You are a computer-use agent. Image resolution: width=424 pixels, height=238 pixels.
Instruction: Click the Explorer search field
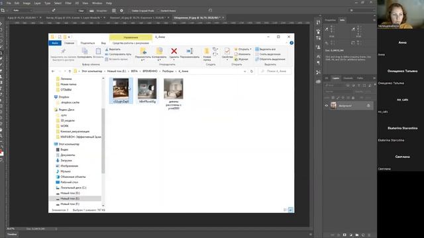275,71
